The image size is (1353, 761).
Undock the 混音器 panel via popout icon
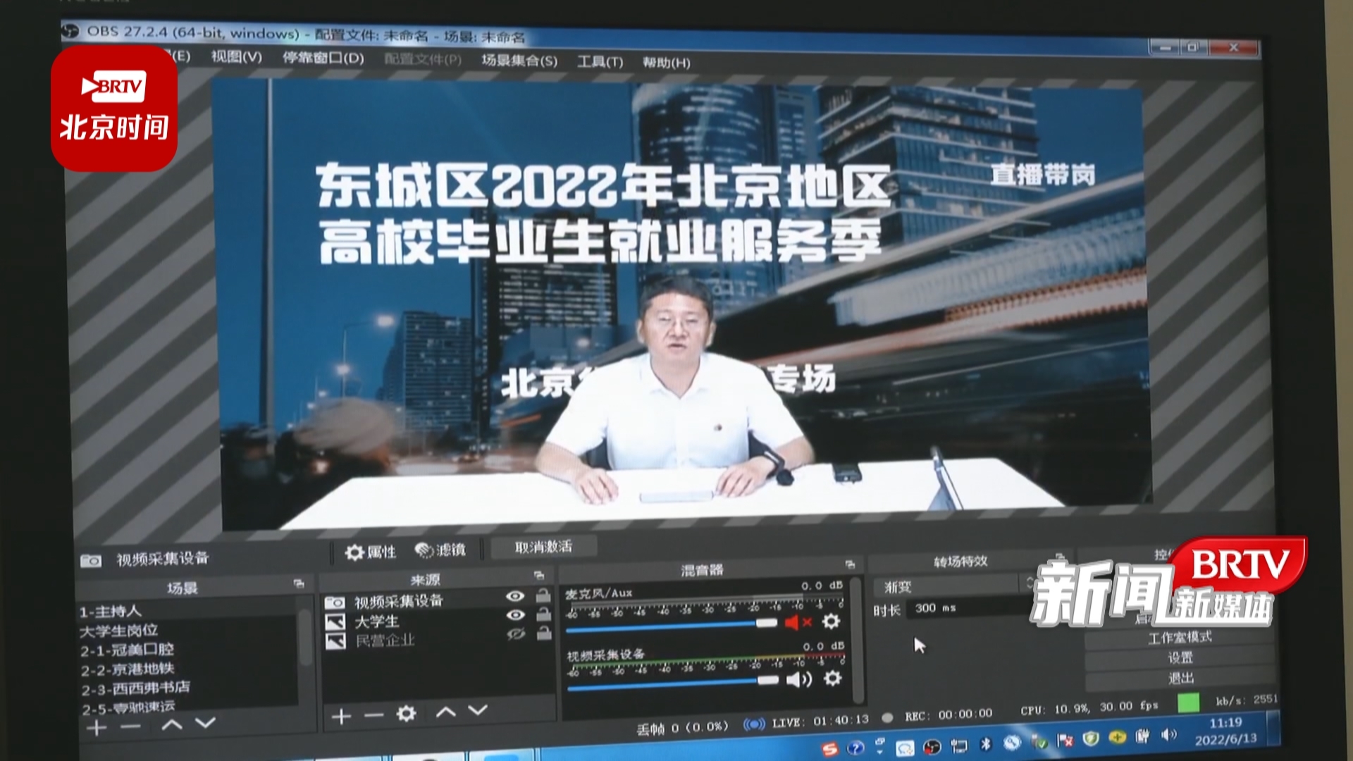tap(850, 564)
